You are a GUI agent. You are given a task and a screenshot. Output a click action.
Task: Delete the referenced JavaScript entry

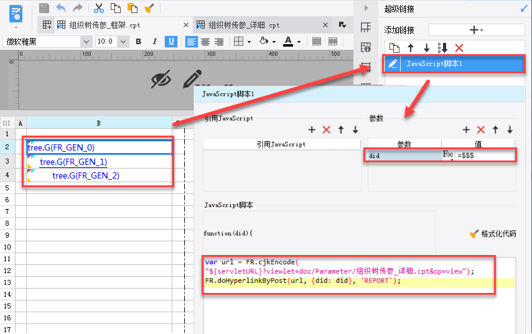point(327,129)
